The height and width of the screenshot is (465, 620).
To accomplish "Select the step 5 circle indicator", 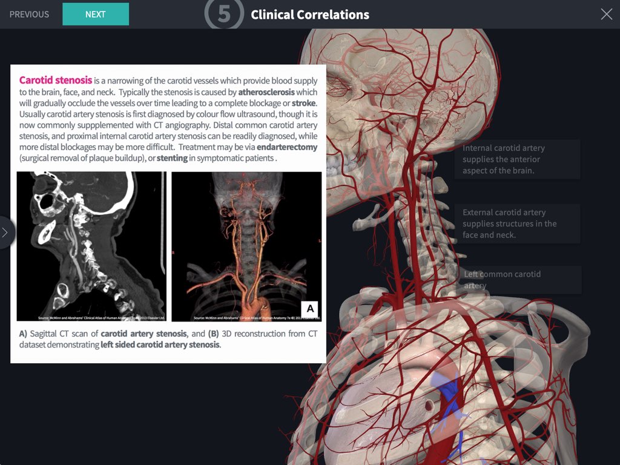I will pos(224,15).
